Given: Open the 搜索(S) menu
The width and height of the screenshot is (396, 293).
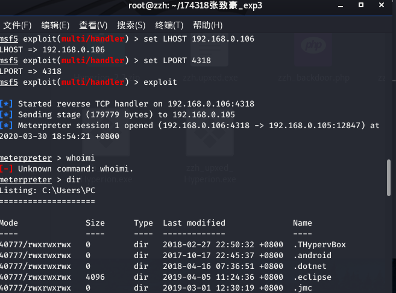Looking at the screenshot, I should [131, 25].
